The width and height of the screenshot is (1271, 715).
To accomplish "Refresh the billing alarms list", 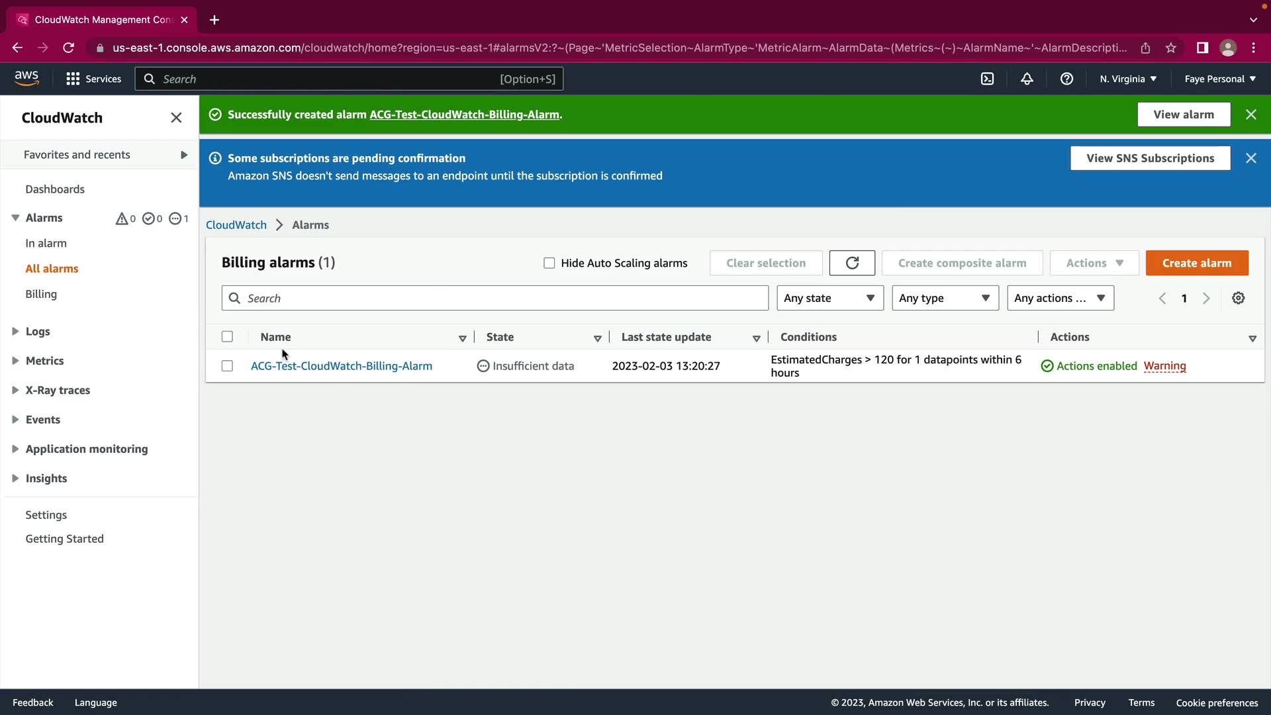I will coord(852,263).
